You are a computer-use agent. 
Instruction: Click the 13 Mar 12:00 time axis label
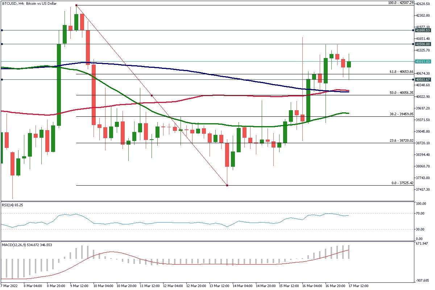click(x=219, y=286)
